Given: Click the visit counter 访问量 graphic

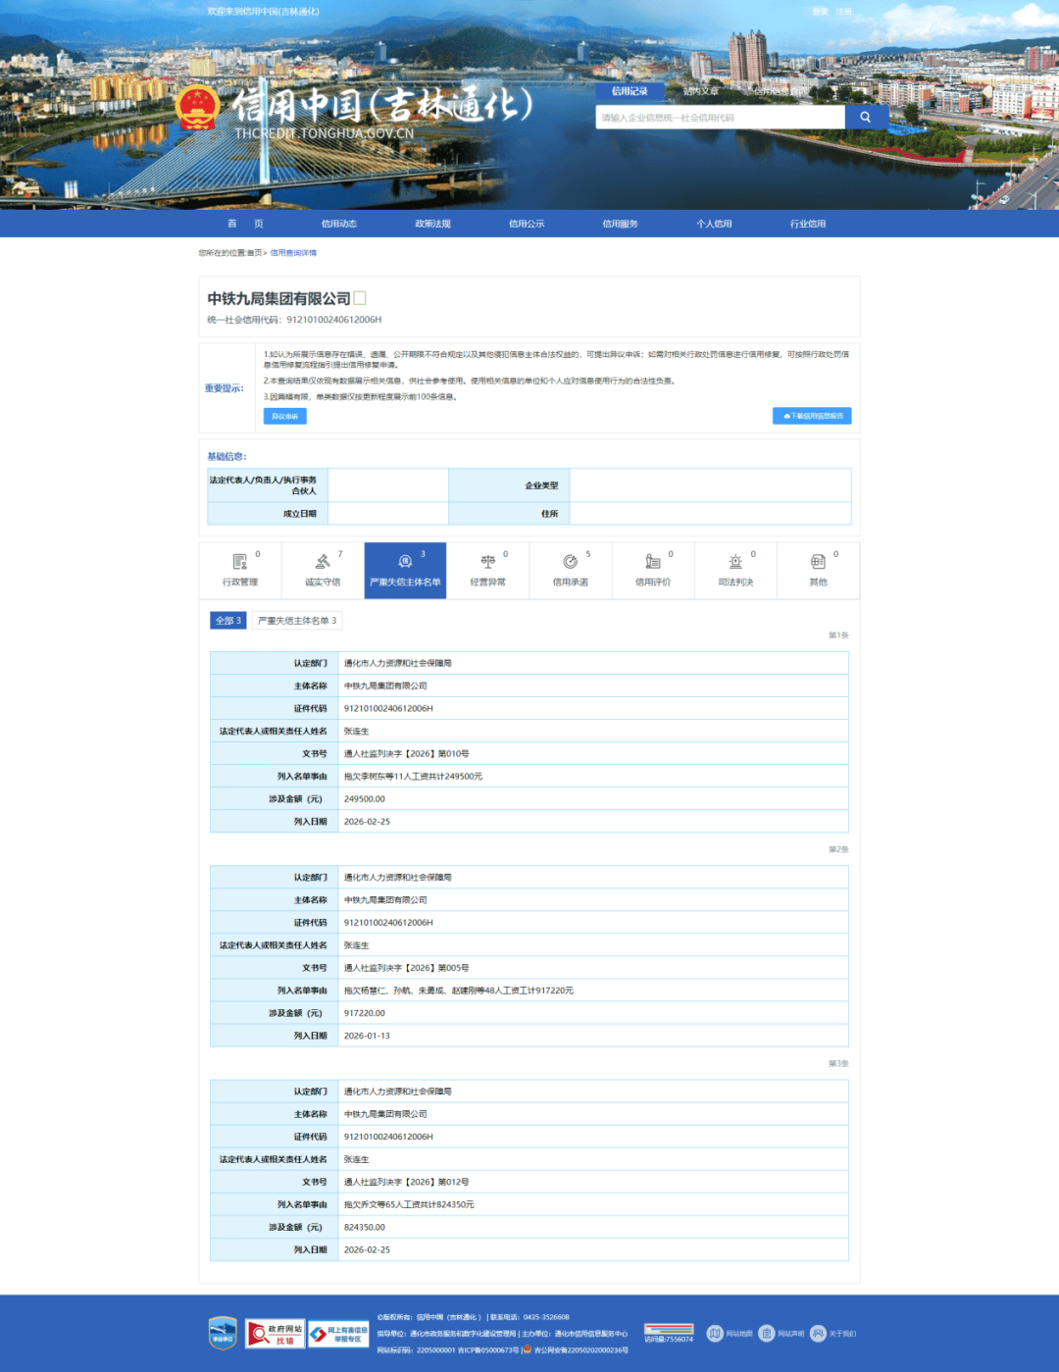Looking at the screenshot, I should (x=669, y=1334).
